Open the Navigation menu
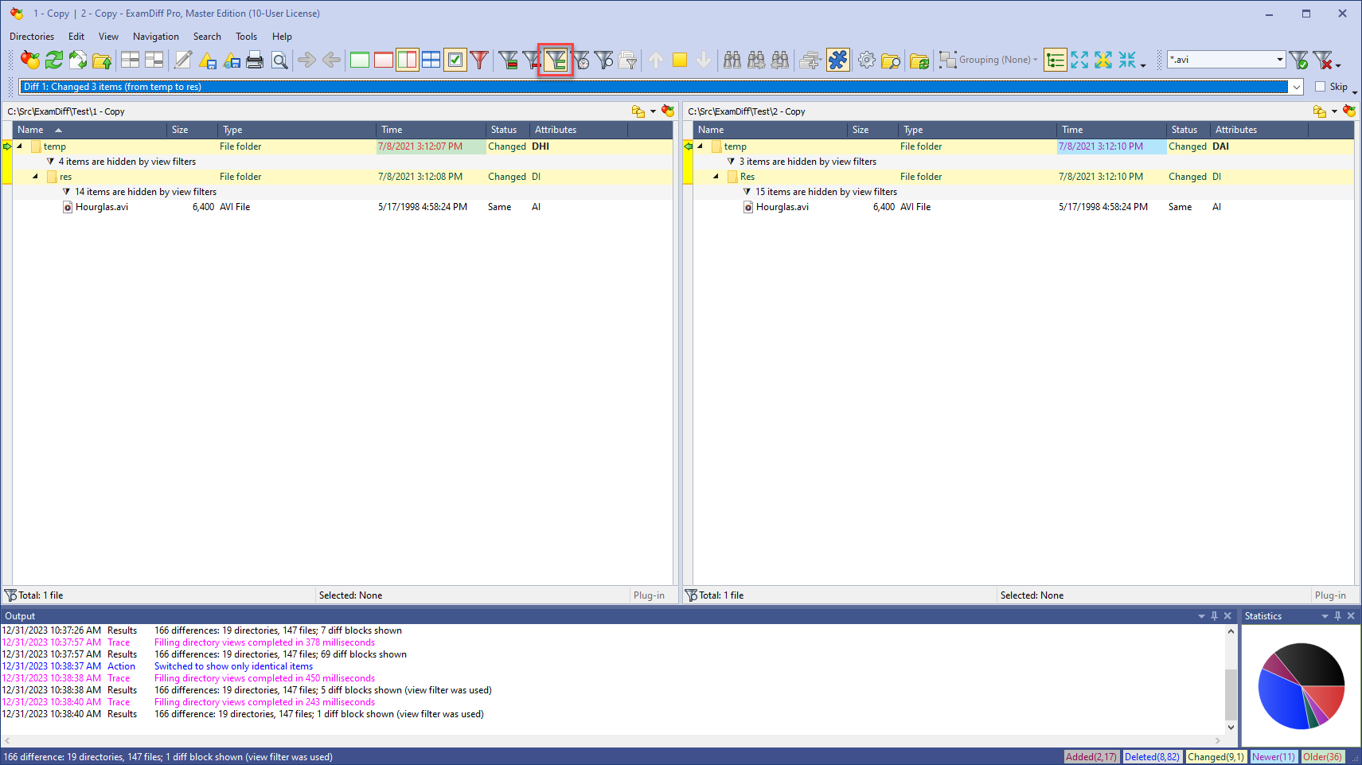The height and width of the screenshot is (765, 1362). 156,37
